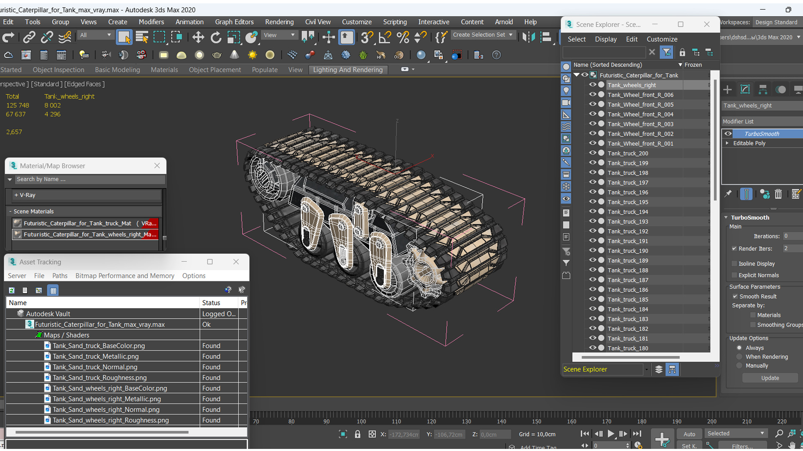Screen dimensions: 803x451
Task: Click the lock icon in Scene Explorer toolbar
Action: pos(682,52)
